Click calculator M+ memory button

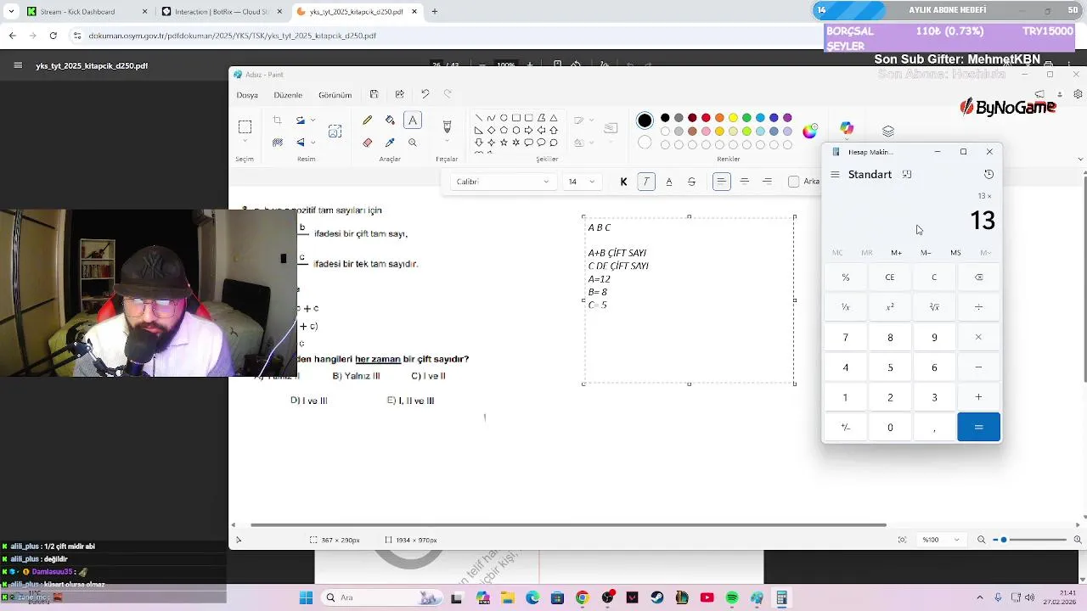[x=896, y=253]
